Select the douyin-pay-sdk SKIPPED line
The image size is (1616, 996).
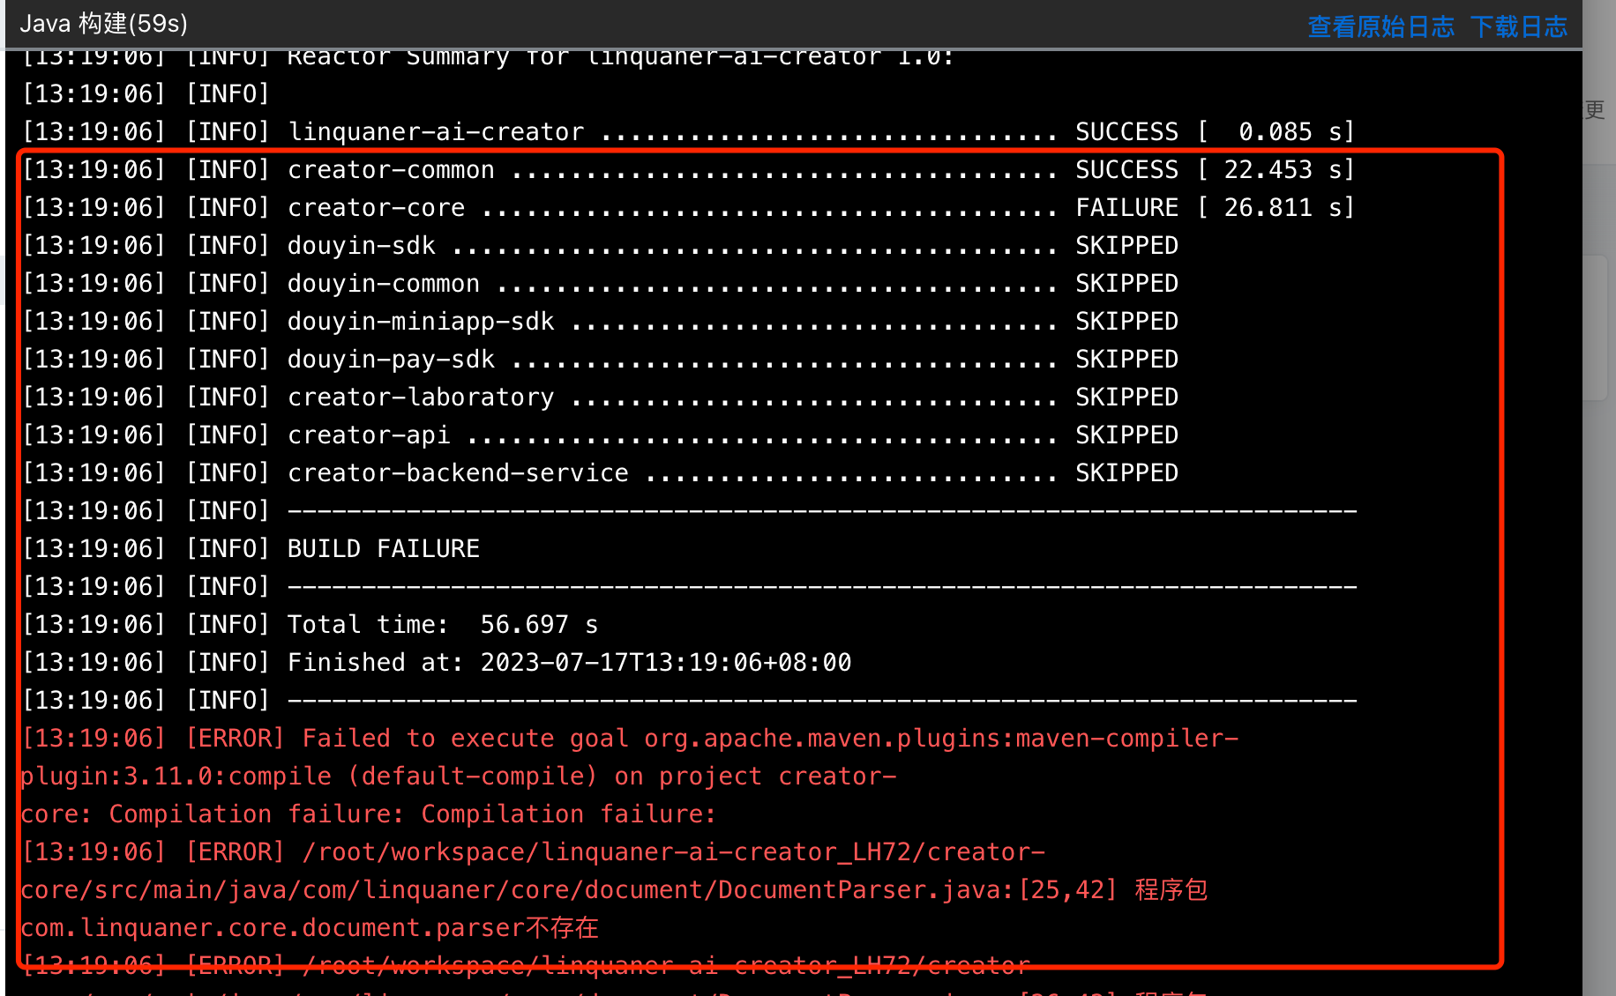pos(600,360)
